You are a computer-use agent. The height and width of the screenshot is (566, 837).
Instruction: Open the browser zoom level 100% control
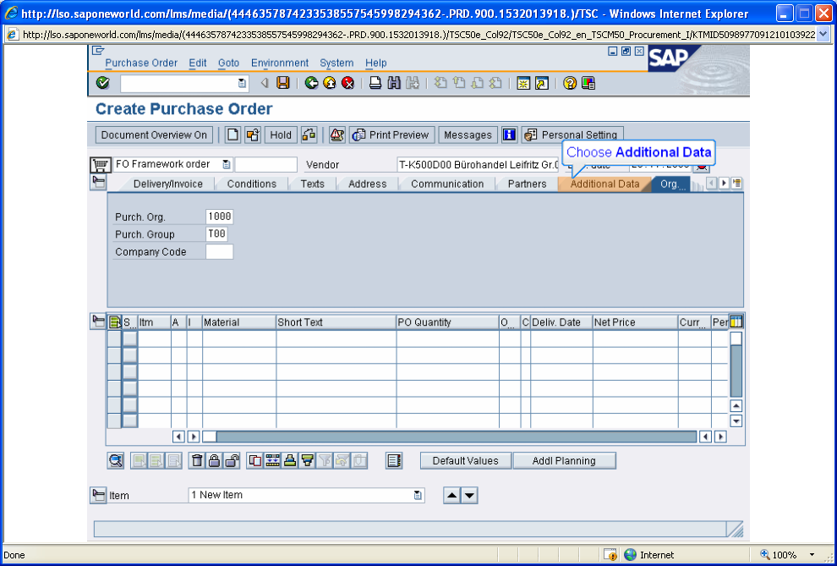tap(788, 555)
